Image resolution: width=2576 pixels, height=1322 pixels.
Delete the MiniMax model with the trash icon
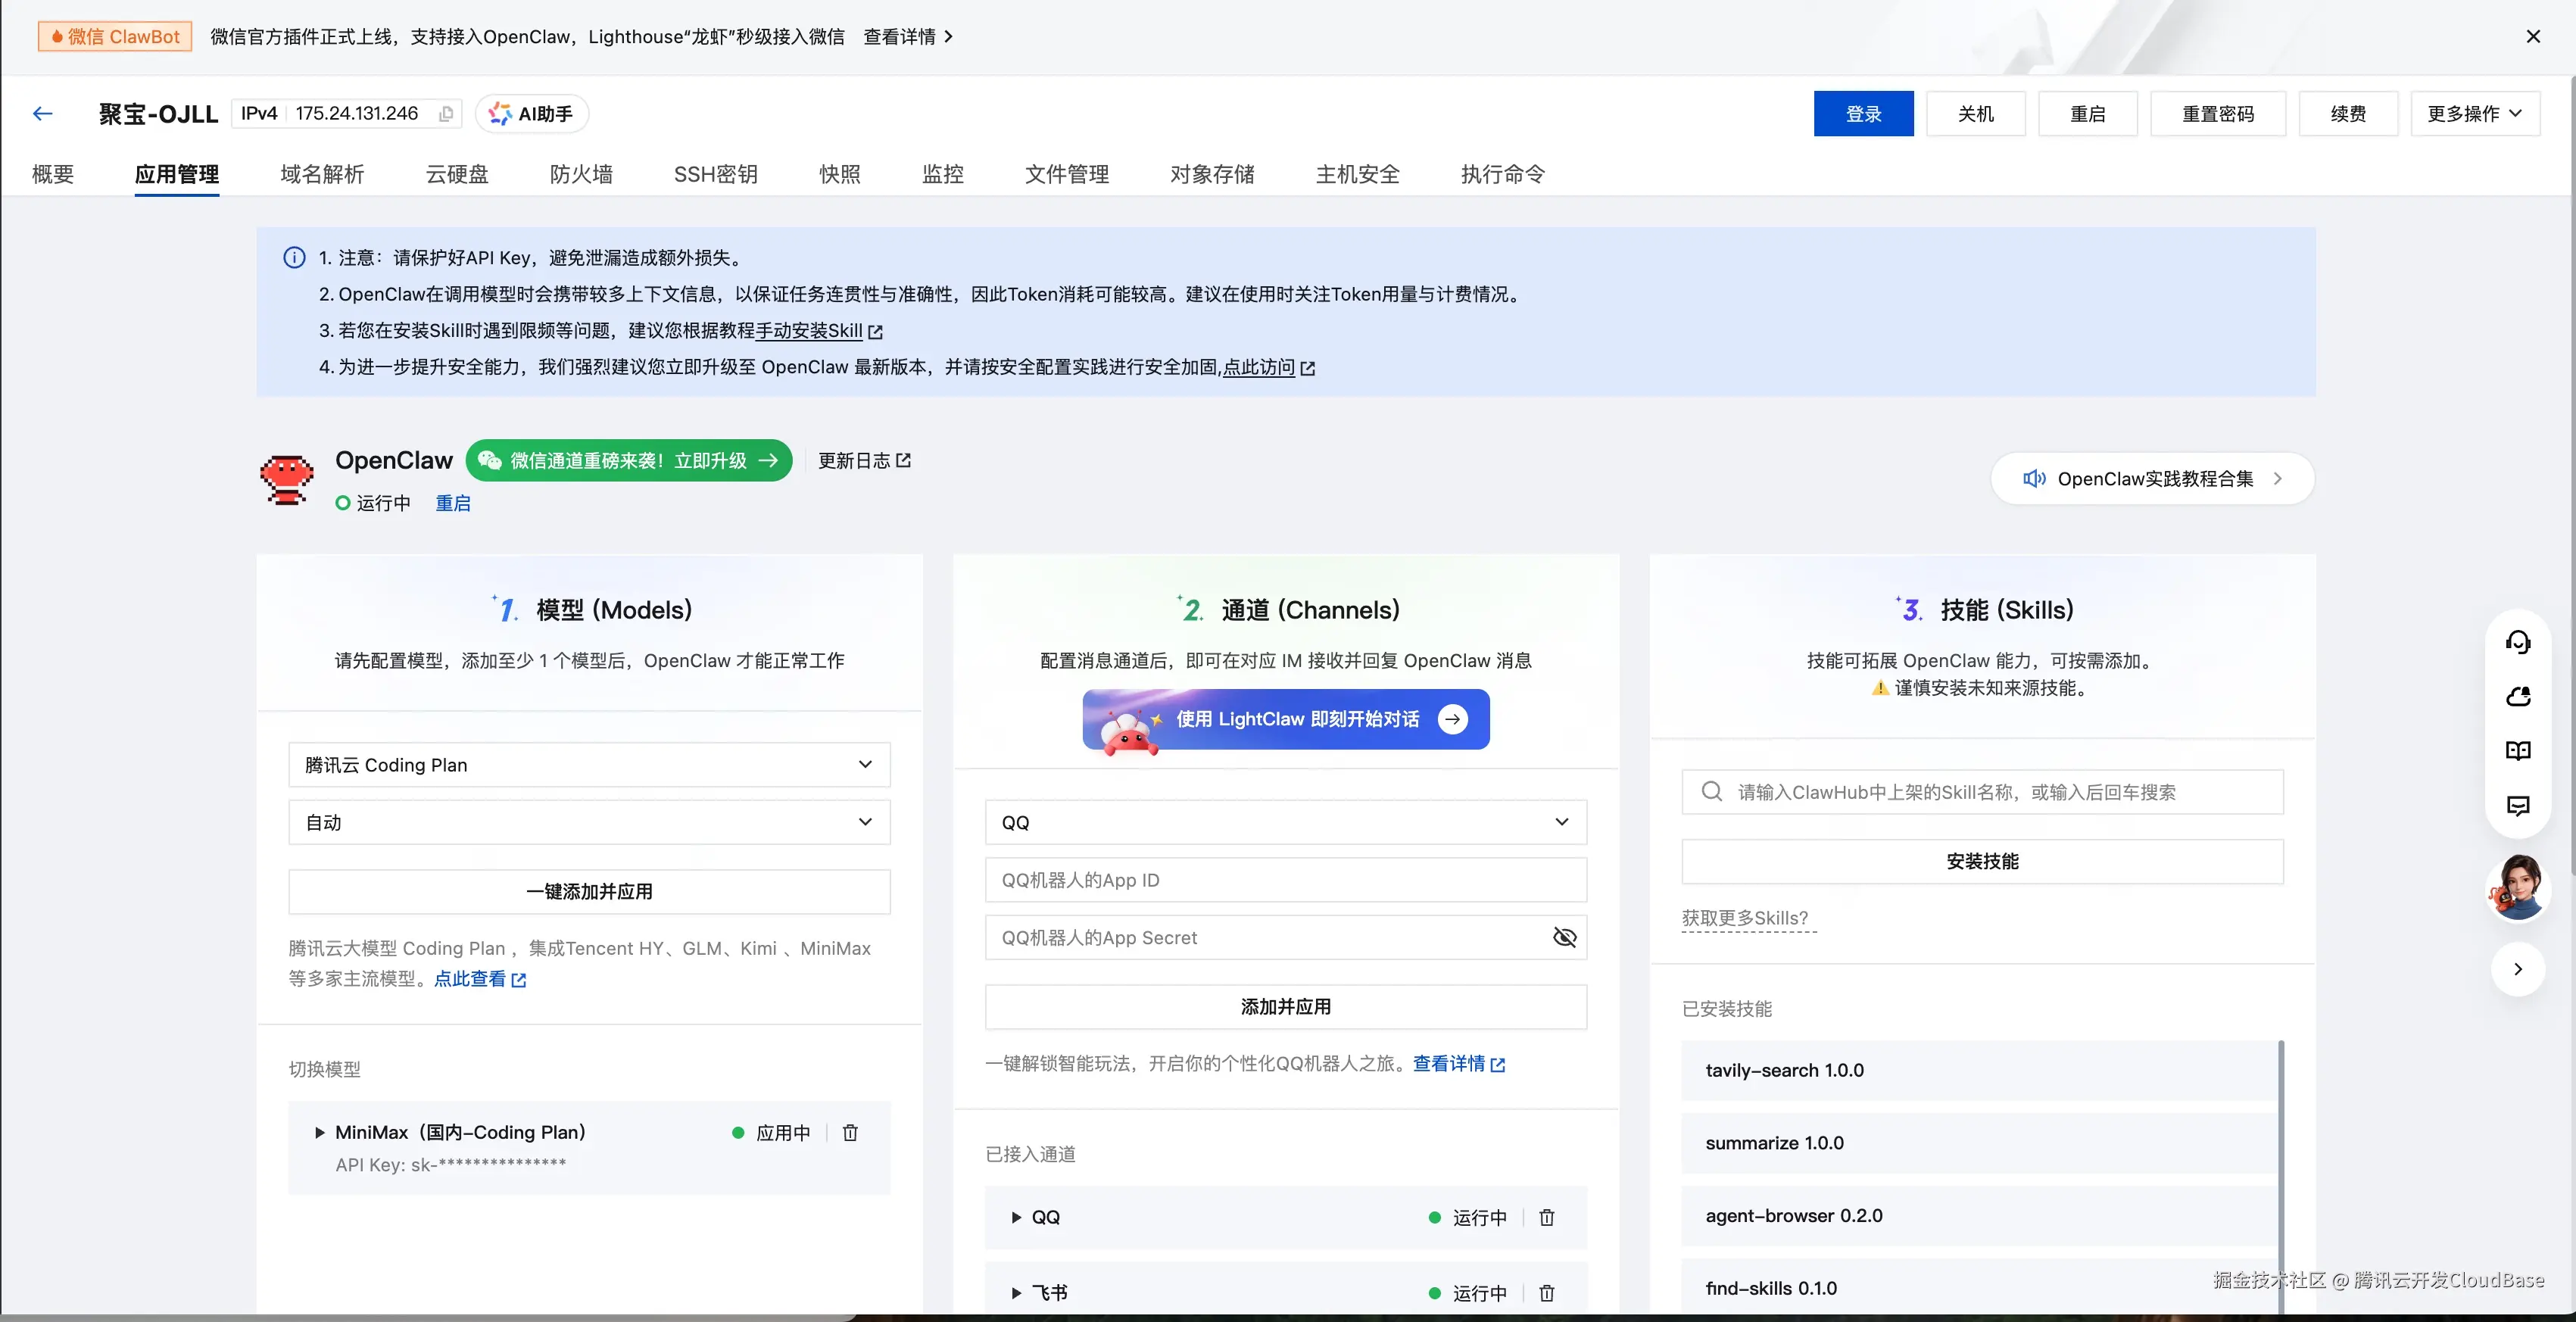851,1133
